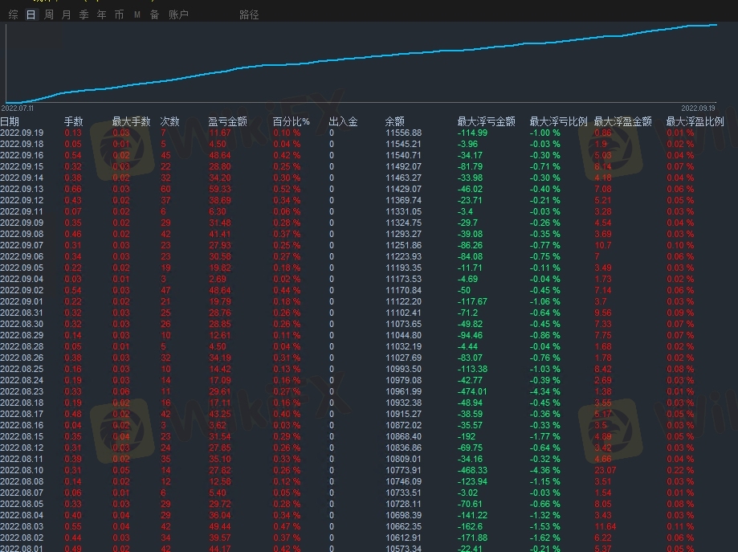Image resolution: width=738 pixels, height=552 pixels.
Task: Sort by 最大浮亏金额 column header
Action: tap(486, 121)
